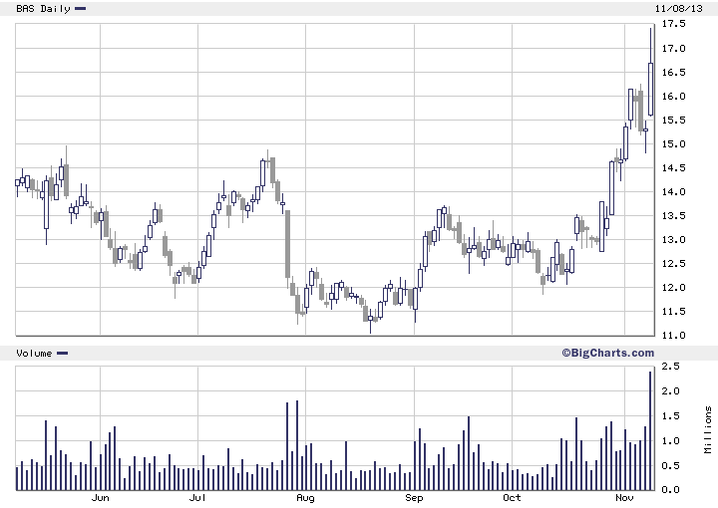Click the Volume legend color swatch
Screen dimensions: 718x508
click(x=62, y=353)
